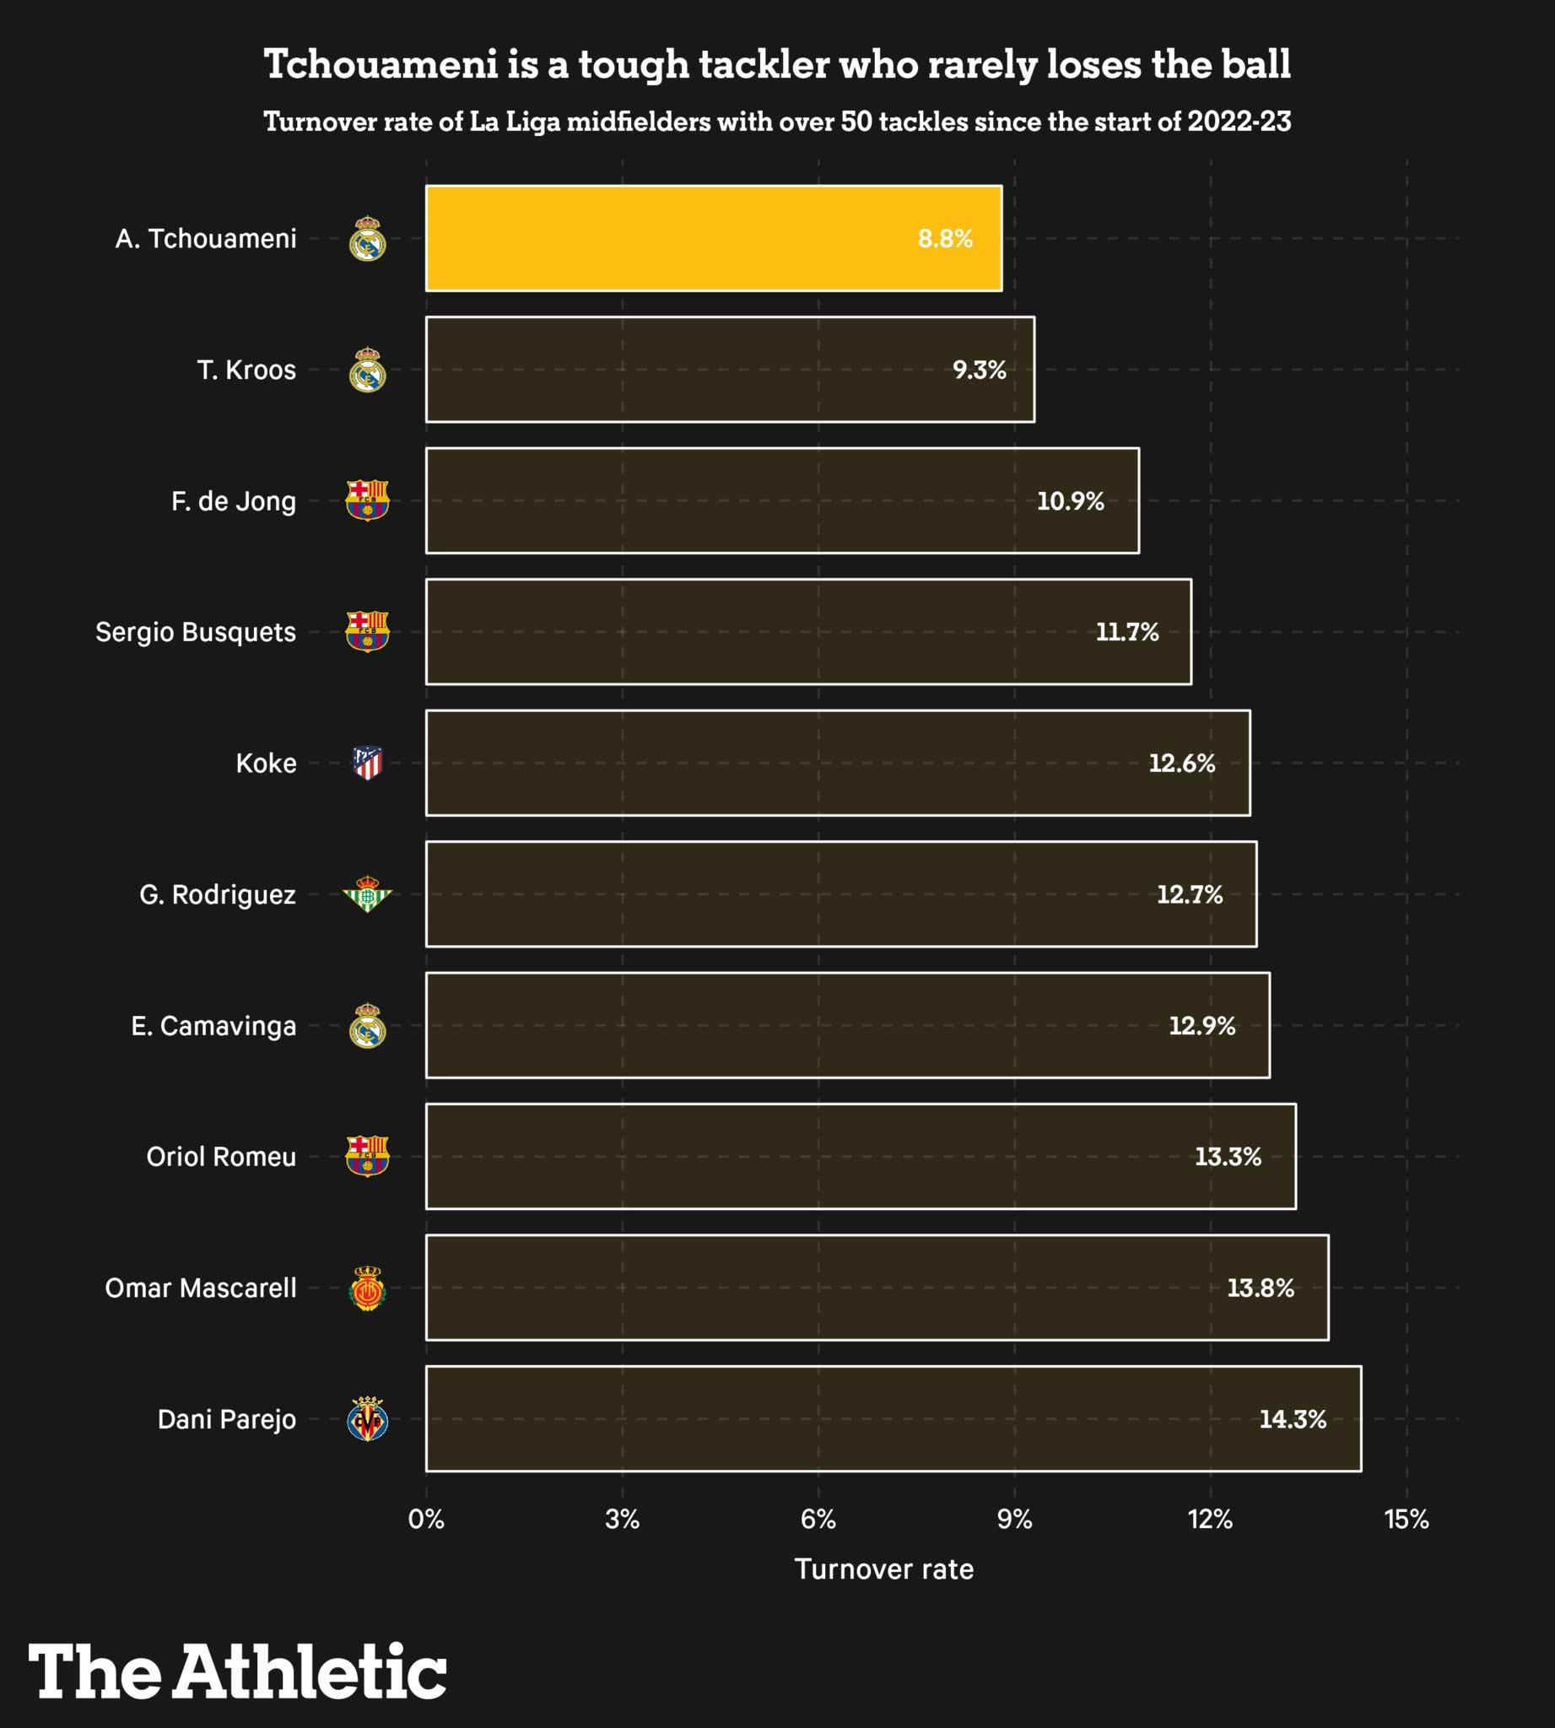
Task: Click the 15% tick label on the axis
Action: click(1407, 1520)
